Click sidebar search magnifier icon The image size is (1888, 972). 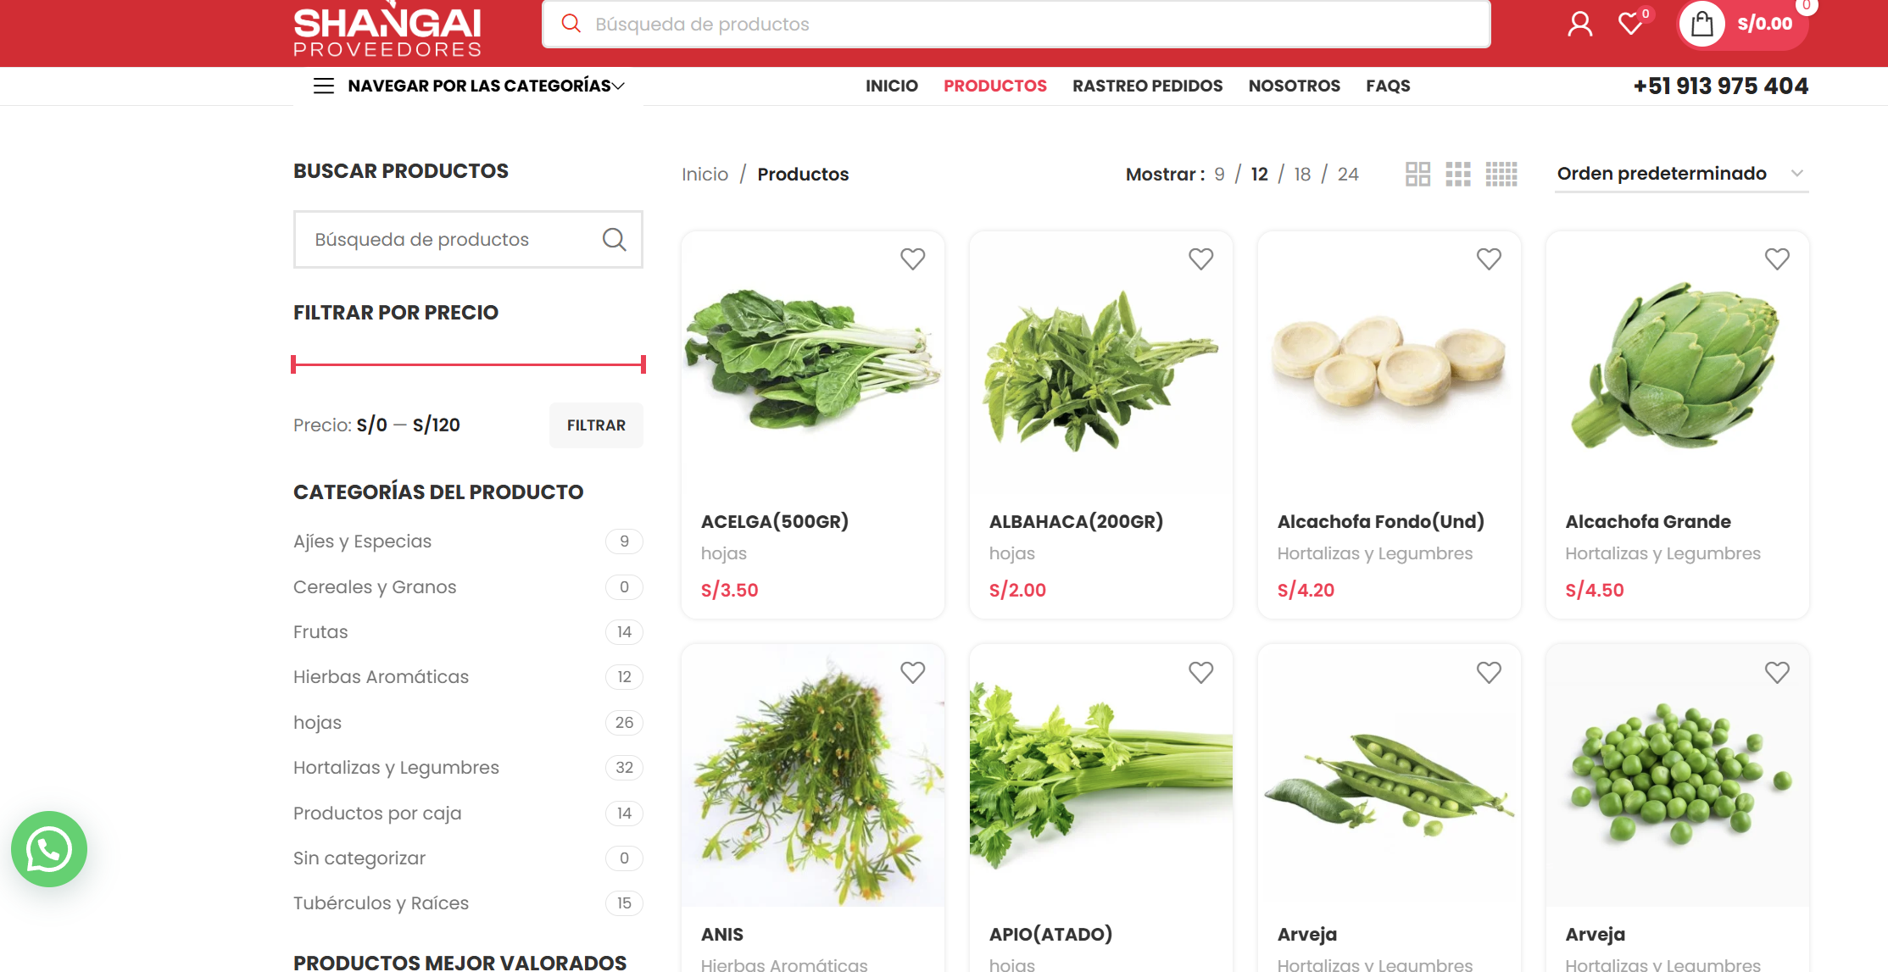coord(614,240)
